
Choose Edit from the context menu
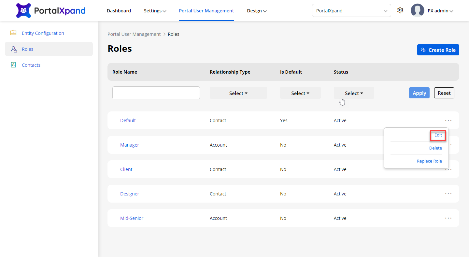438,135
